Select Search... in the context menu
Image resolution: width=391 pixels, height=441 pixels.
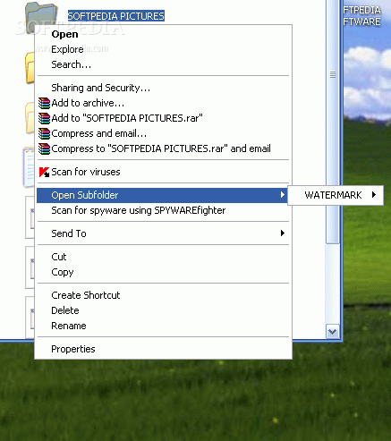pyautogui.click(x=163, y=64)
